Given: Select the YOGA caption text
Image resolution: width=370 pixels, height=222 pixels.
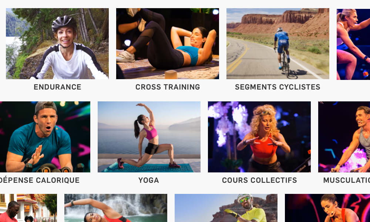Looking at the screenshot, I should coord(149,180).
